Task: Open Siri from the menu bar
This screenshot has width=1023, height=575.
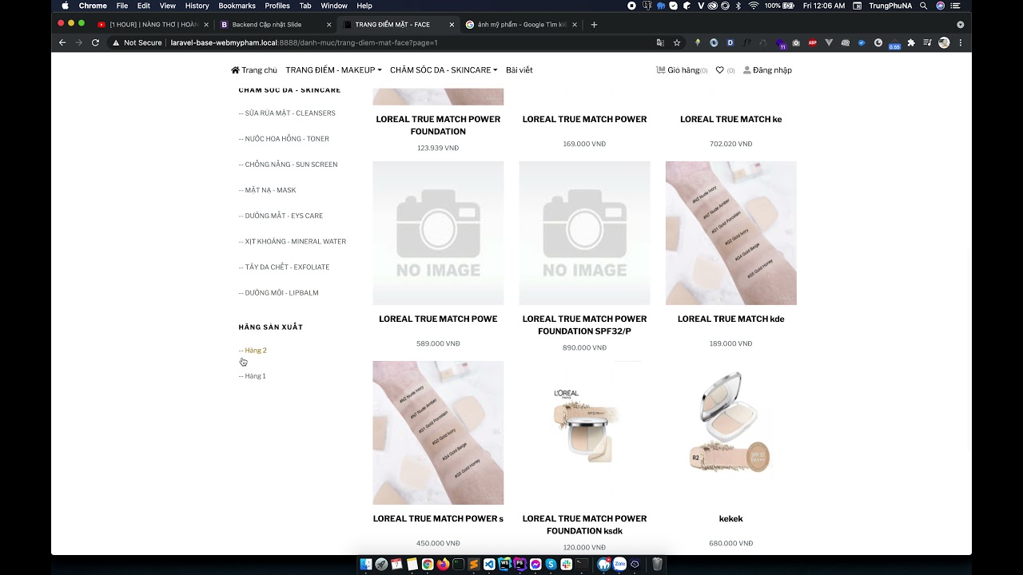Action: pyautogui.click(x=940, y=6)
